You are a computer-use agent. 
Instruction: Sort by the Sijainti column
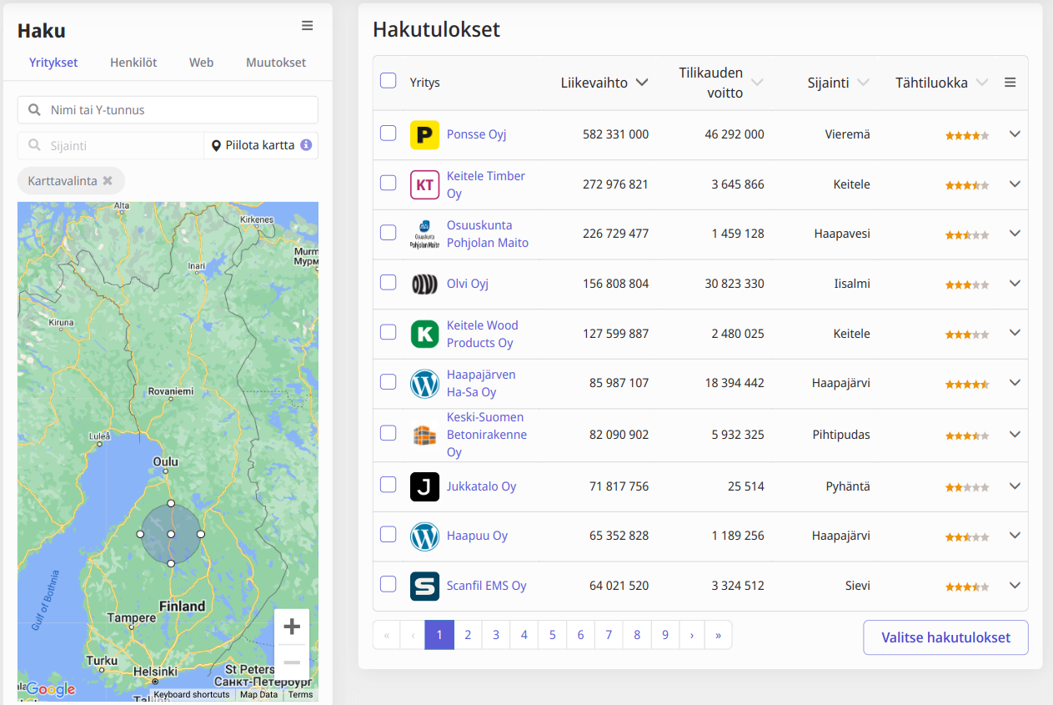click(838, 83)
